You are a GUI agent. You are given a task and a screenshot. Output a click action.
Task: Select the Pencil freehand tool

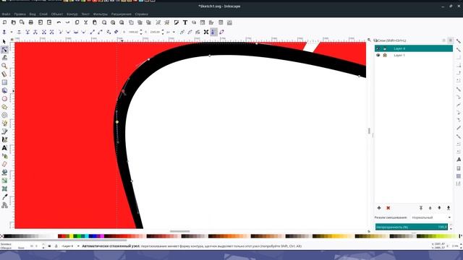[4, 123]
